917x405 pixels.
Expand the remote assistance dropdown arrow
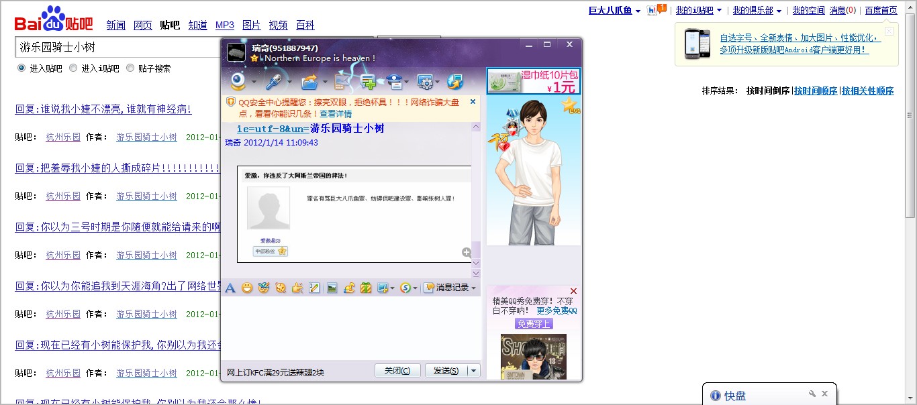[438, 82]
